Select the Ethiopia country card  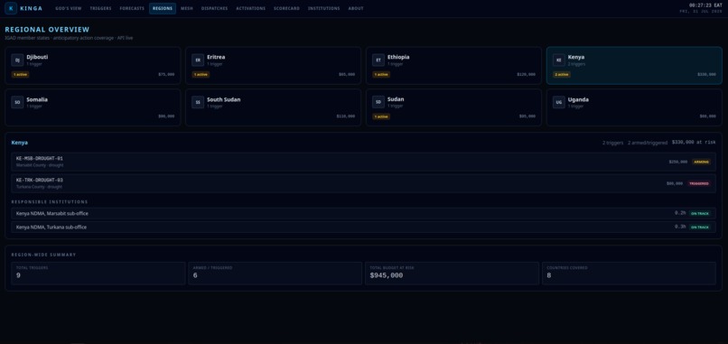click(x=453, y=65)
